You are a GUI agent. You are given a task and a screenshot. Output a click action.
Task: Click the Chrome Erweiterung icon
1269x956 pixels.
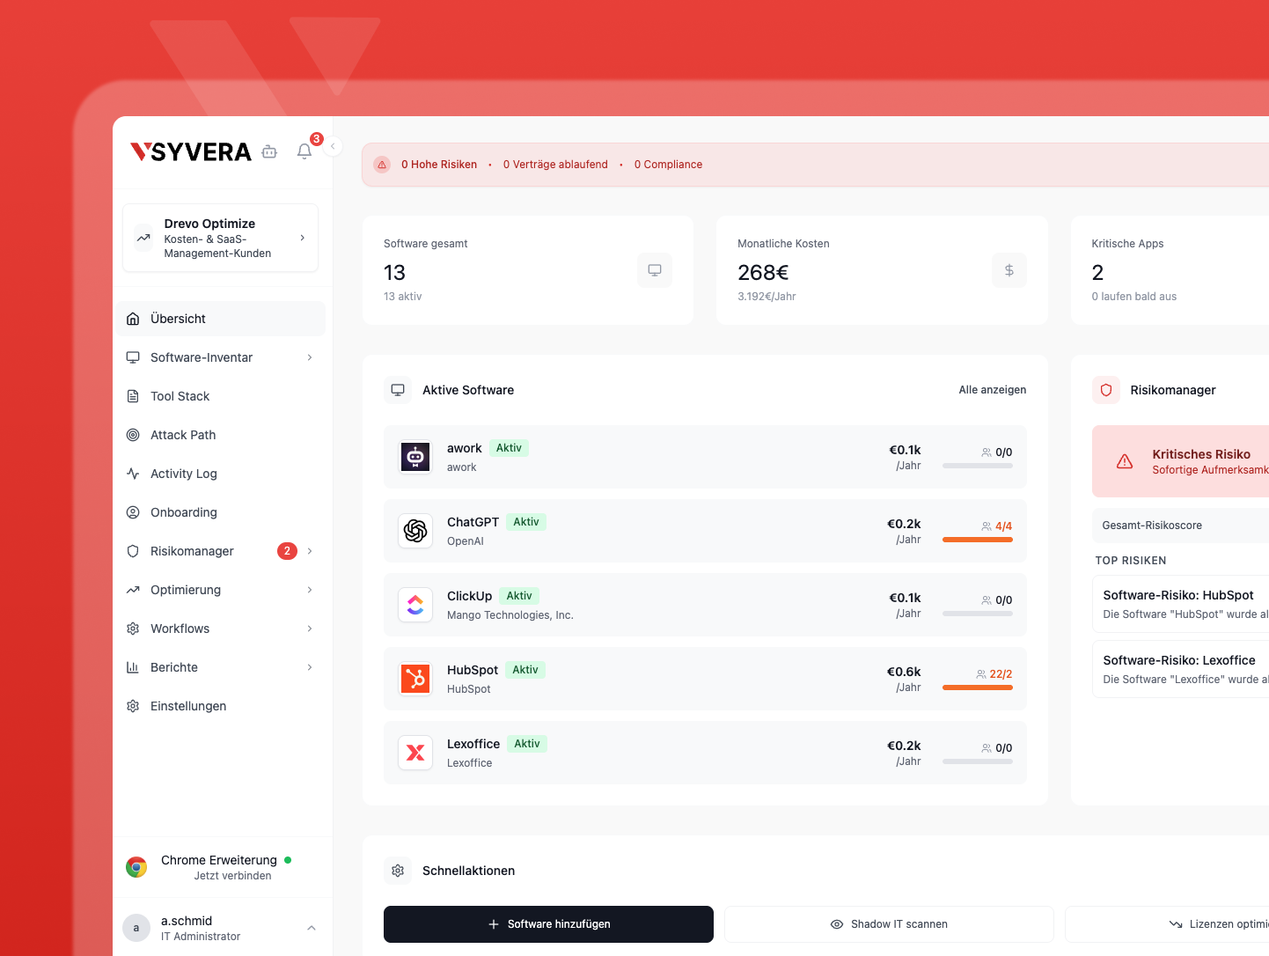[x=136, y=867]
